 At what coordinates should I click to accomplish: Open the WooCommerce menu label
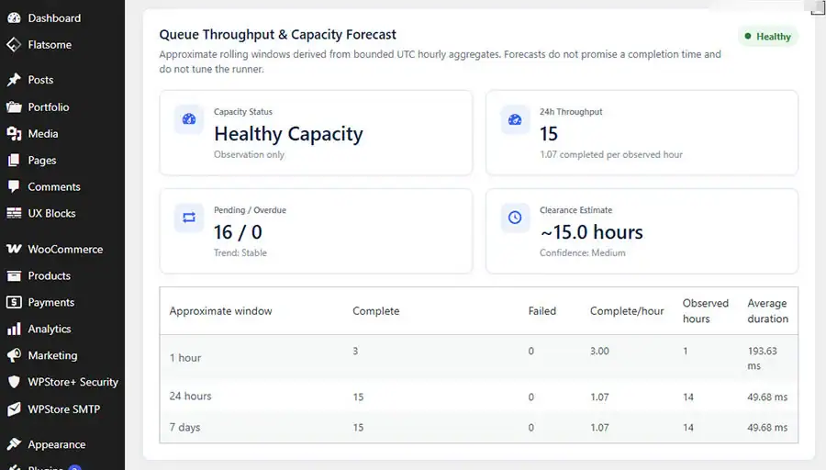pyautogui.click(x=65, y=249)
